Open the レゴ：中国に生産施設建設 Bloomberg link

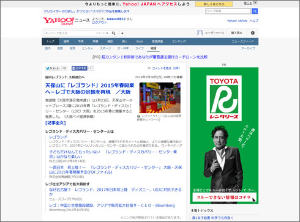tap(112, 205)
